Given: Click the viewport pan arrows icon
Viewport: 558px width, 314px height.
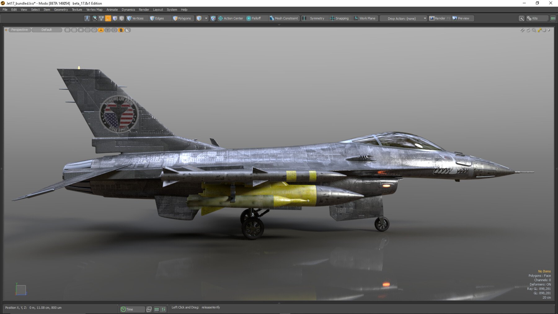Looking at the screenshot, I should point(522,30).
